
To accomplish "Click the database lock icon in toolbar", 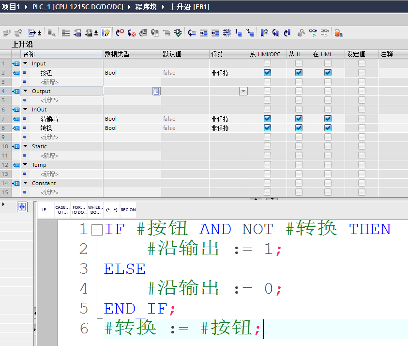I will pyautogui.click(x=338, y=33).
